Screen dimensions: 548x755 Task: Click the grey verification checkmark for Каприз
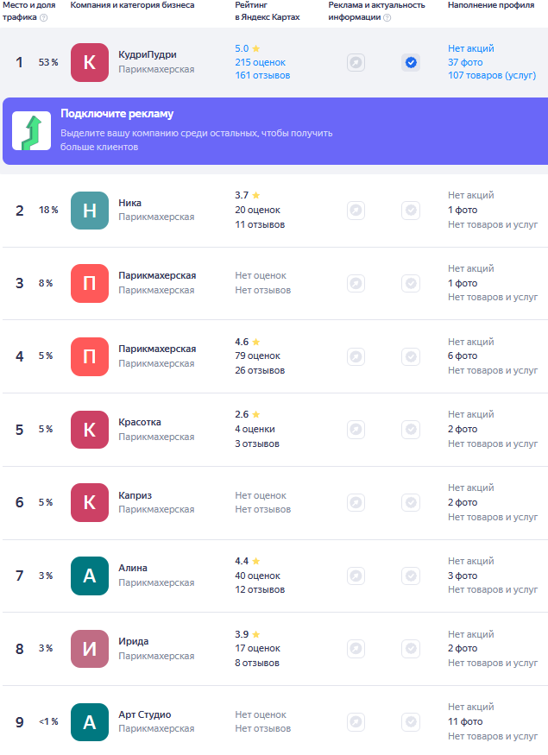[411, 502]
